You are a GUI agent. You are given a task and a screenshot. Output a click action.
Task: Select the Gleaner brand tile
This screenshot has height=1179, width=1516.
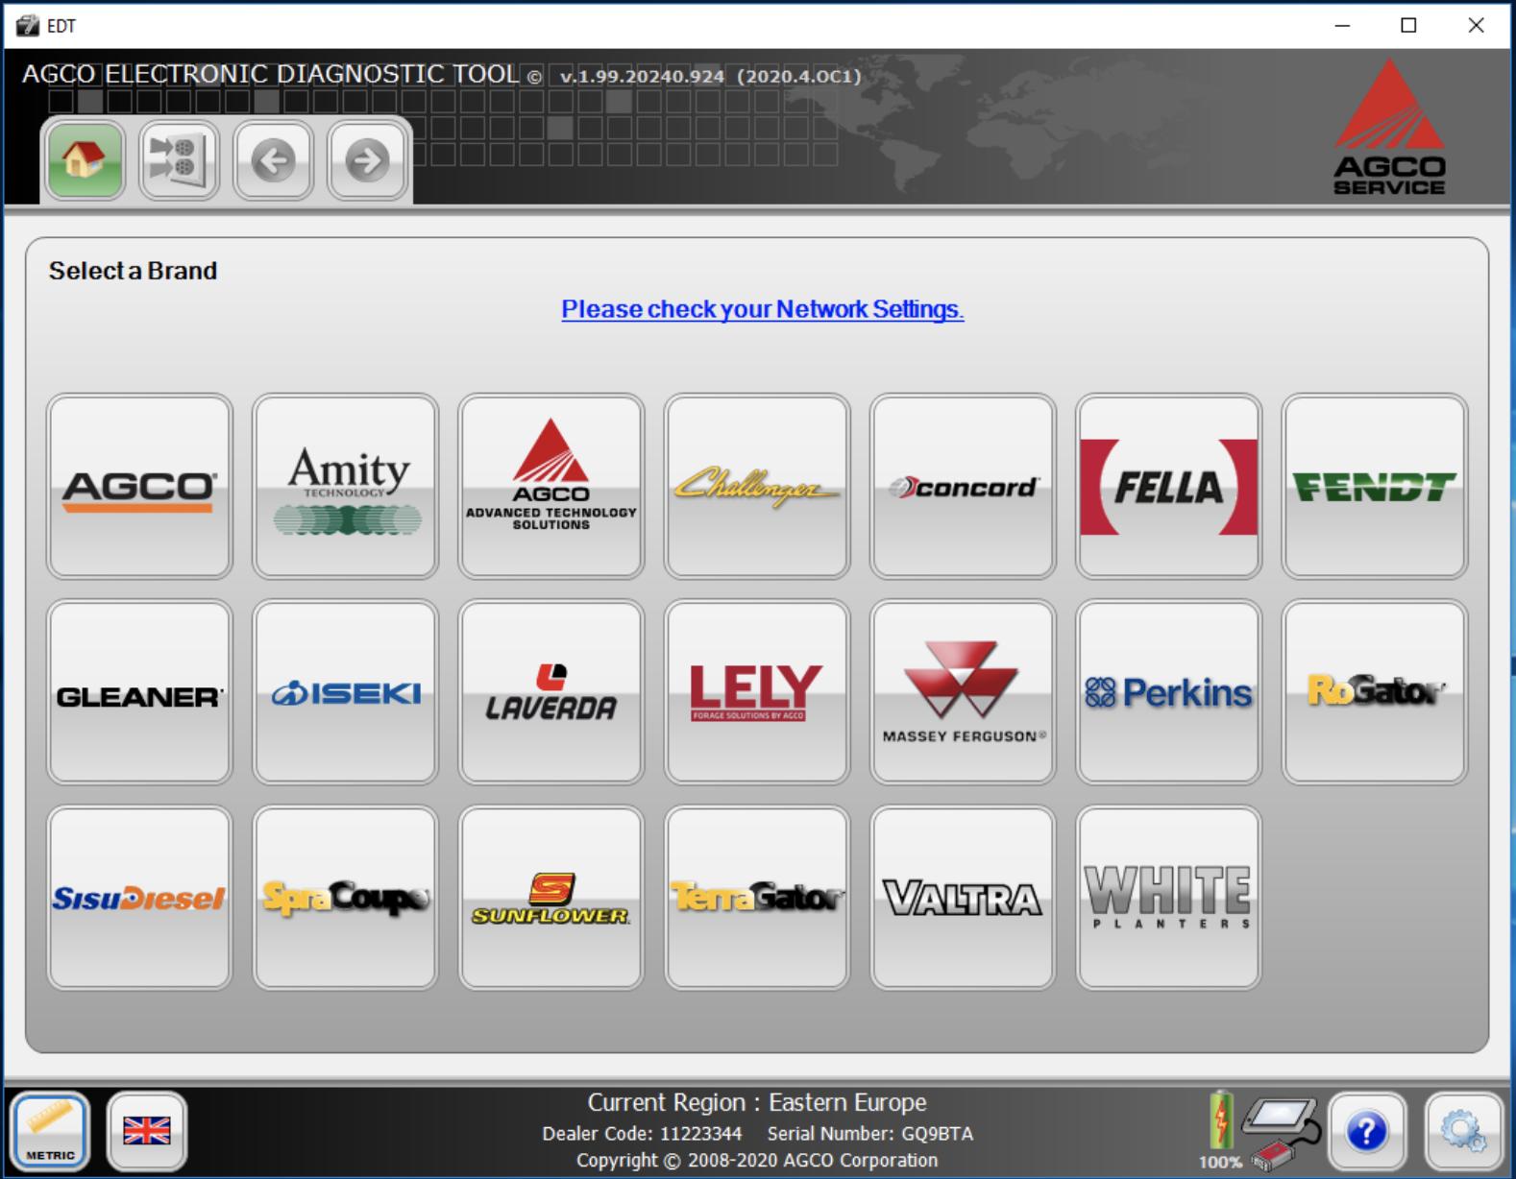(x=139, y=692)
